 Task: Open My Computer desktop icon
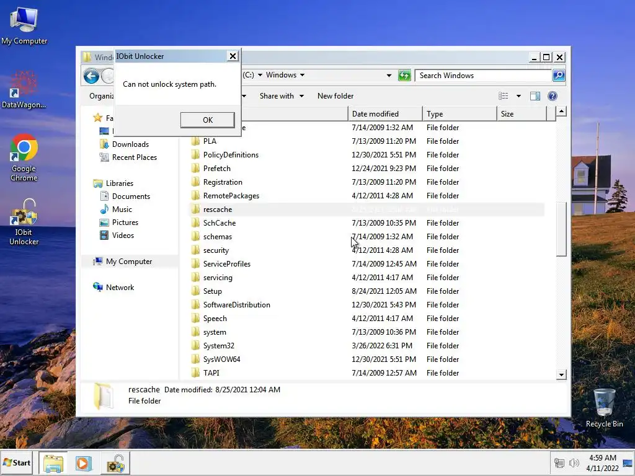[24, 26]
